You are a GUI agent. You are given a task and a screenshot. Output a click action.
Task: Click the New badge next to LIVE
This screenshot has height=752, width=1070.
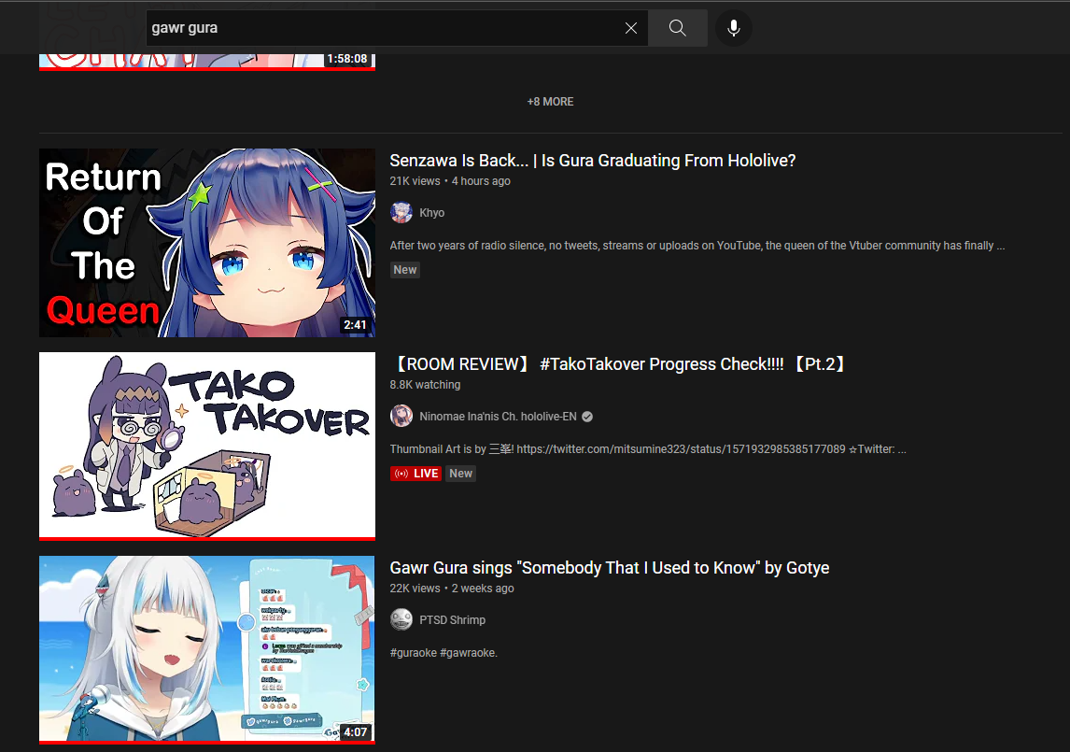point(460,474)
